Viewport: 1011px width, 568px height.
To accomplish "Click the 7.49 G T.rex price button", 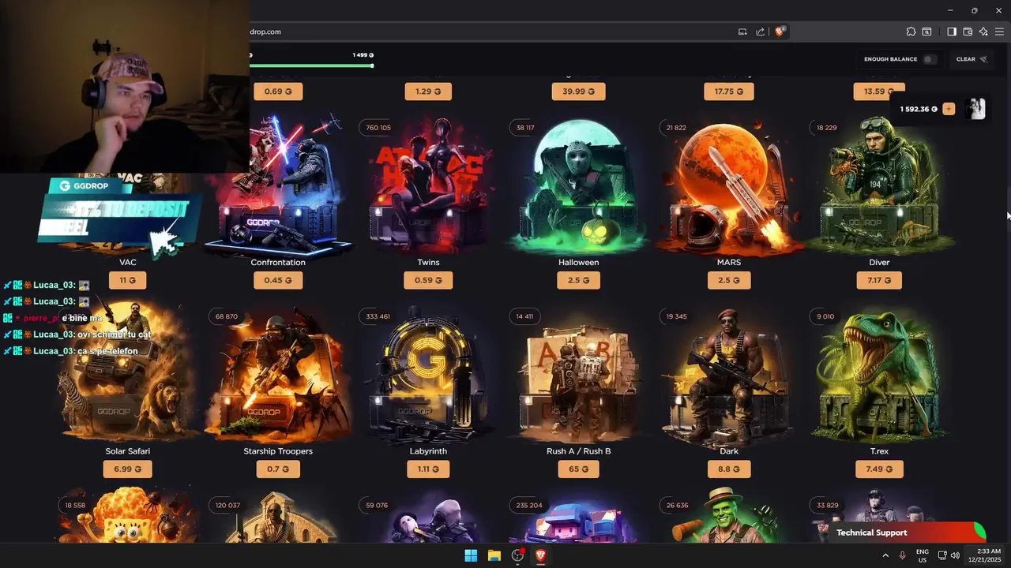I will (879, 469).
